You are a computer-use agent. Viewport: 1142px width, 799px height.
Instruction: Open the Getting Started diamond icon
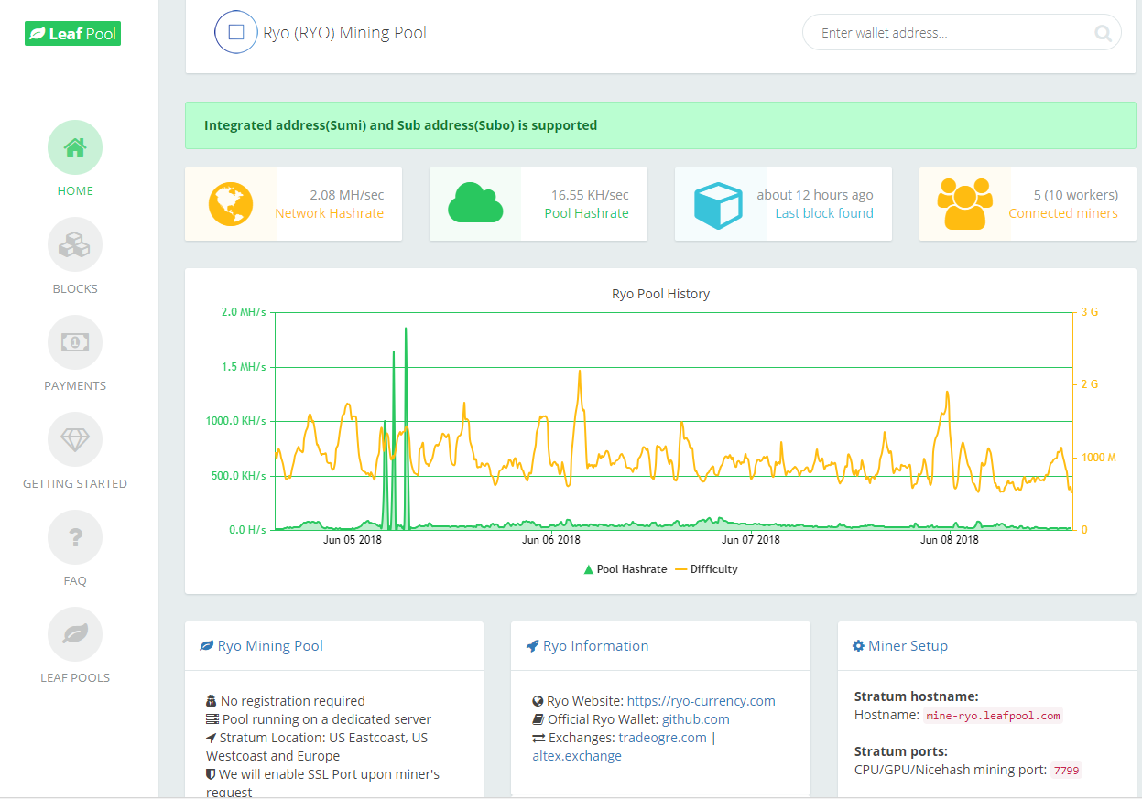point(75,439)
